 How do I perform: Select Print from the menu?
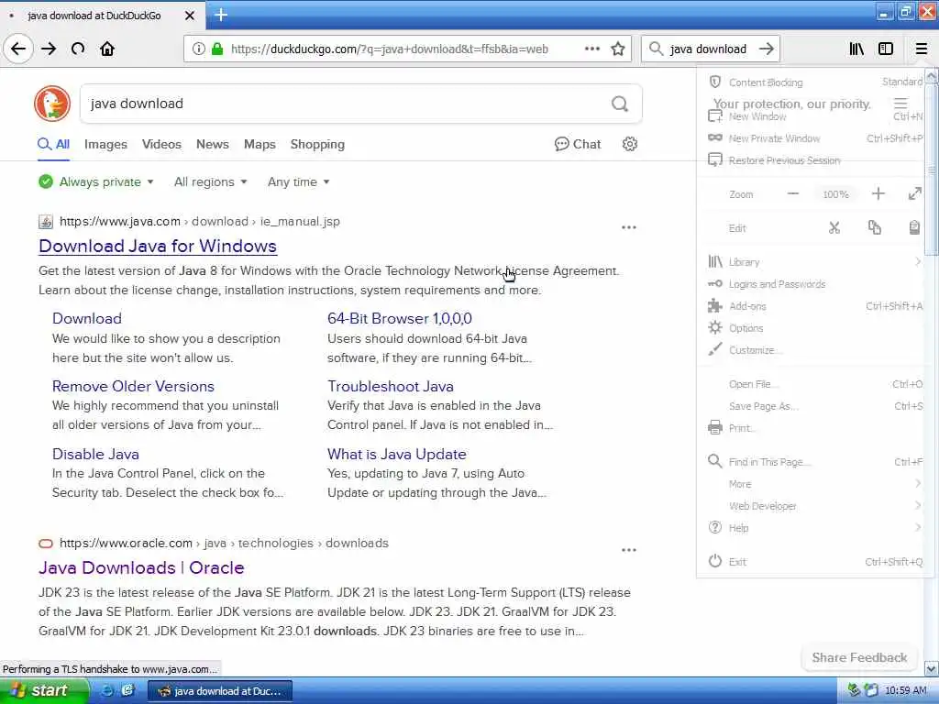coord(814,428)
